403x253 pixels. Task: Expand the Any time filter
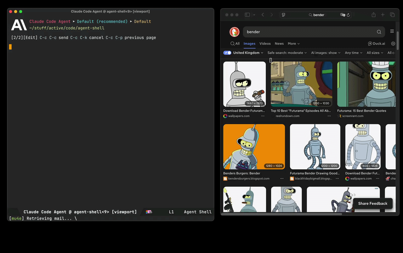[353, 53]
